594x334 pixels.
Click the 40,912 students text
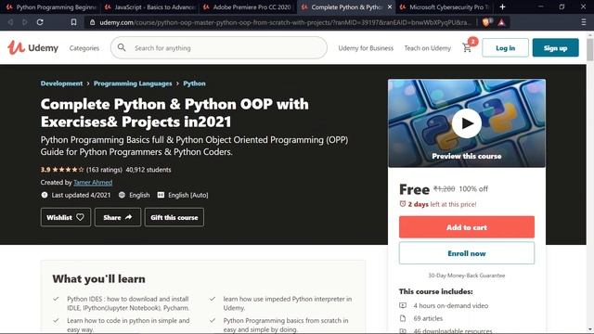tap(148, 170)
